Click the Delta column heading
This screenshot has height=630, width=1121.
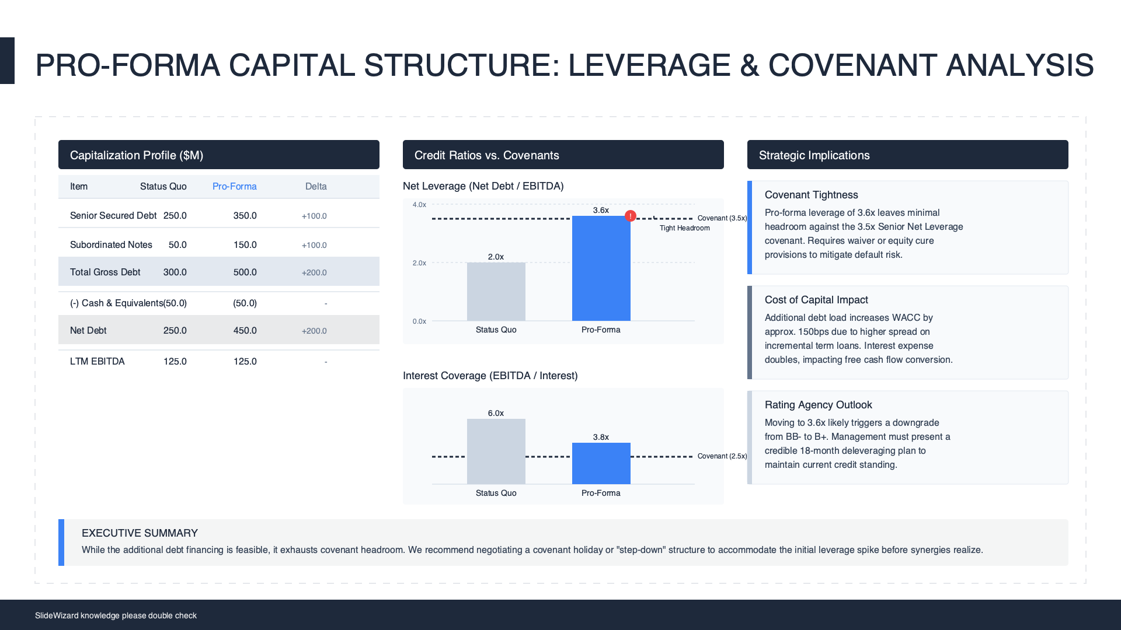[316, 187]
